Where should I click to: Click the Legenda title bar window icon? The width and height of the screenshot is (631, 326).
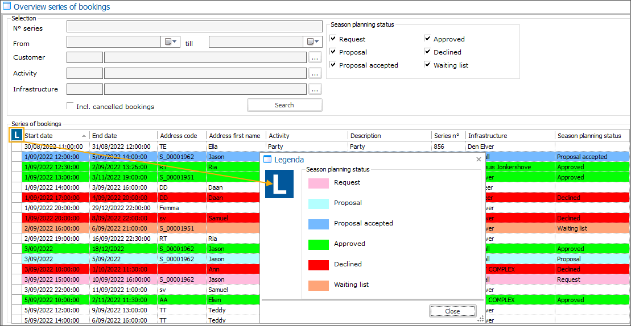pyautogui.click(x=268, y=160)
